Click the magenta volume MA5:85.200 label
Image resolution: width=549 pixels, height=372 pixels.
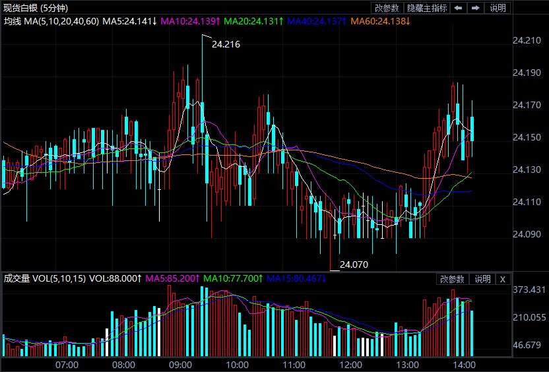(x=172, y=279)
